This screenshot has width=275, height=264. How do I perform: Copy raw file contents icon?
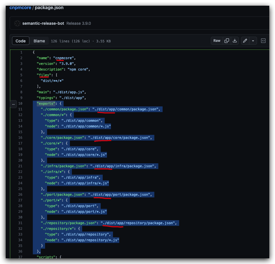pos(227,40)
